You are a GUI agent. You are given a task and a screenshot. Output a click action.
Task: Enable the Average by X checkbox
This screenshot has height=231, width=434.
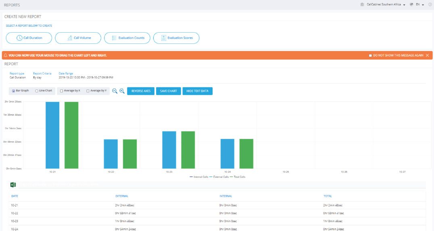(x=61, y=91)
